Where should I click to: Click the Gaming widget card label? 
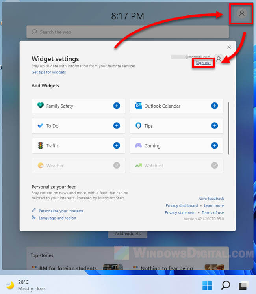coord(152,146)
